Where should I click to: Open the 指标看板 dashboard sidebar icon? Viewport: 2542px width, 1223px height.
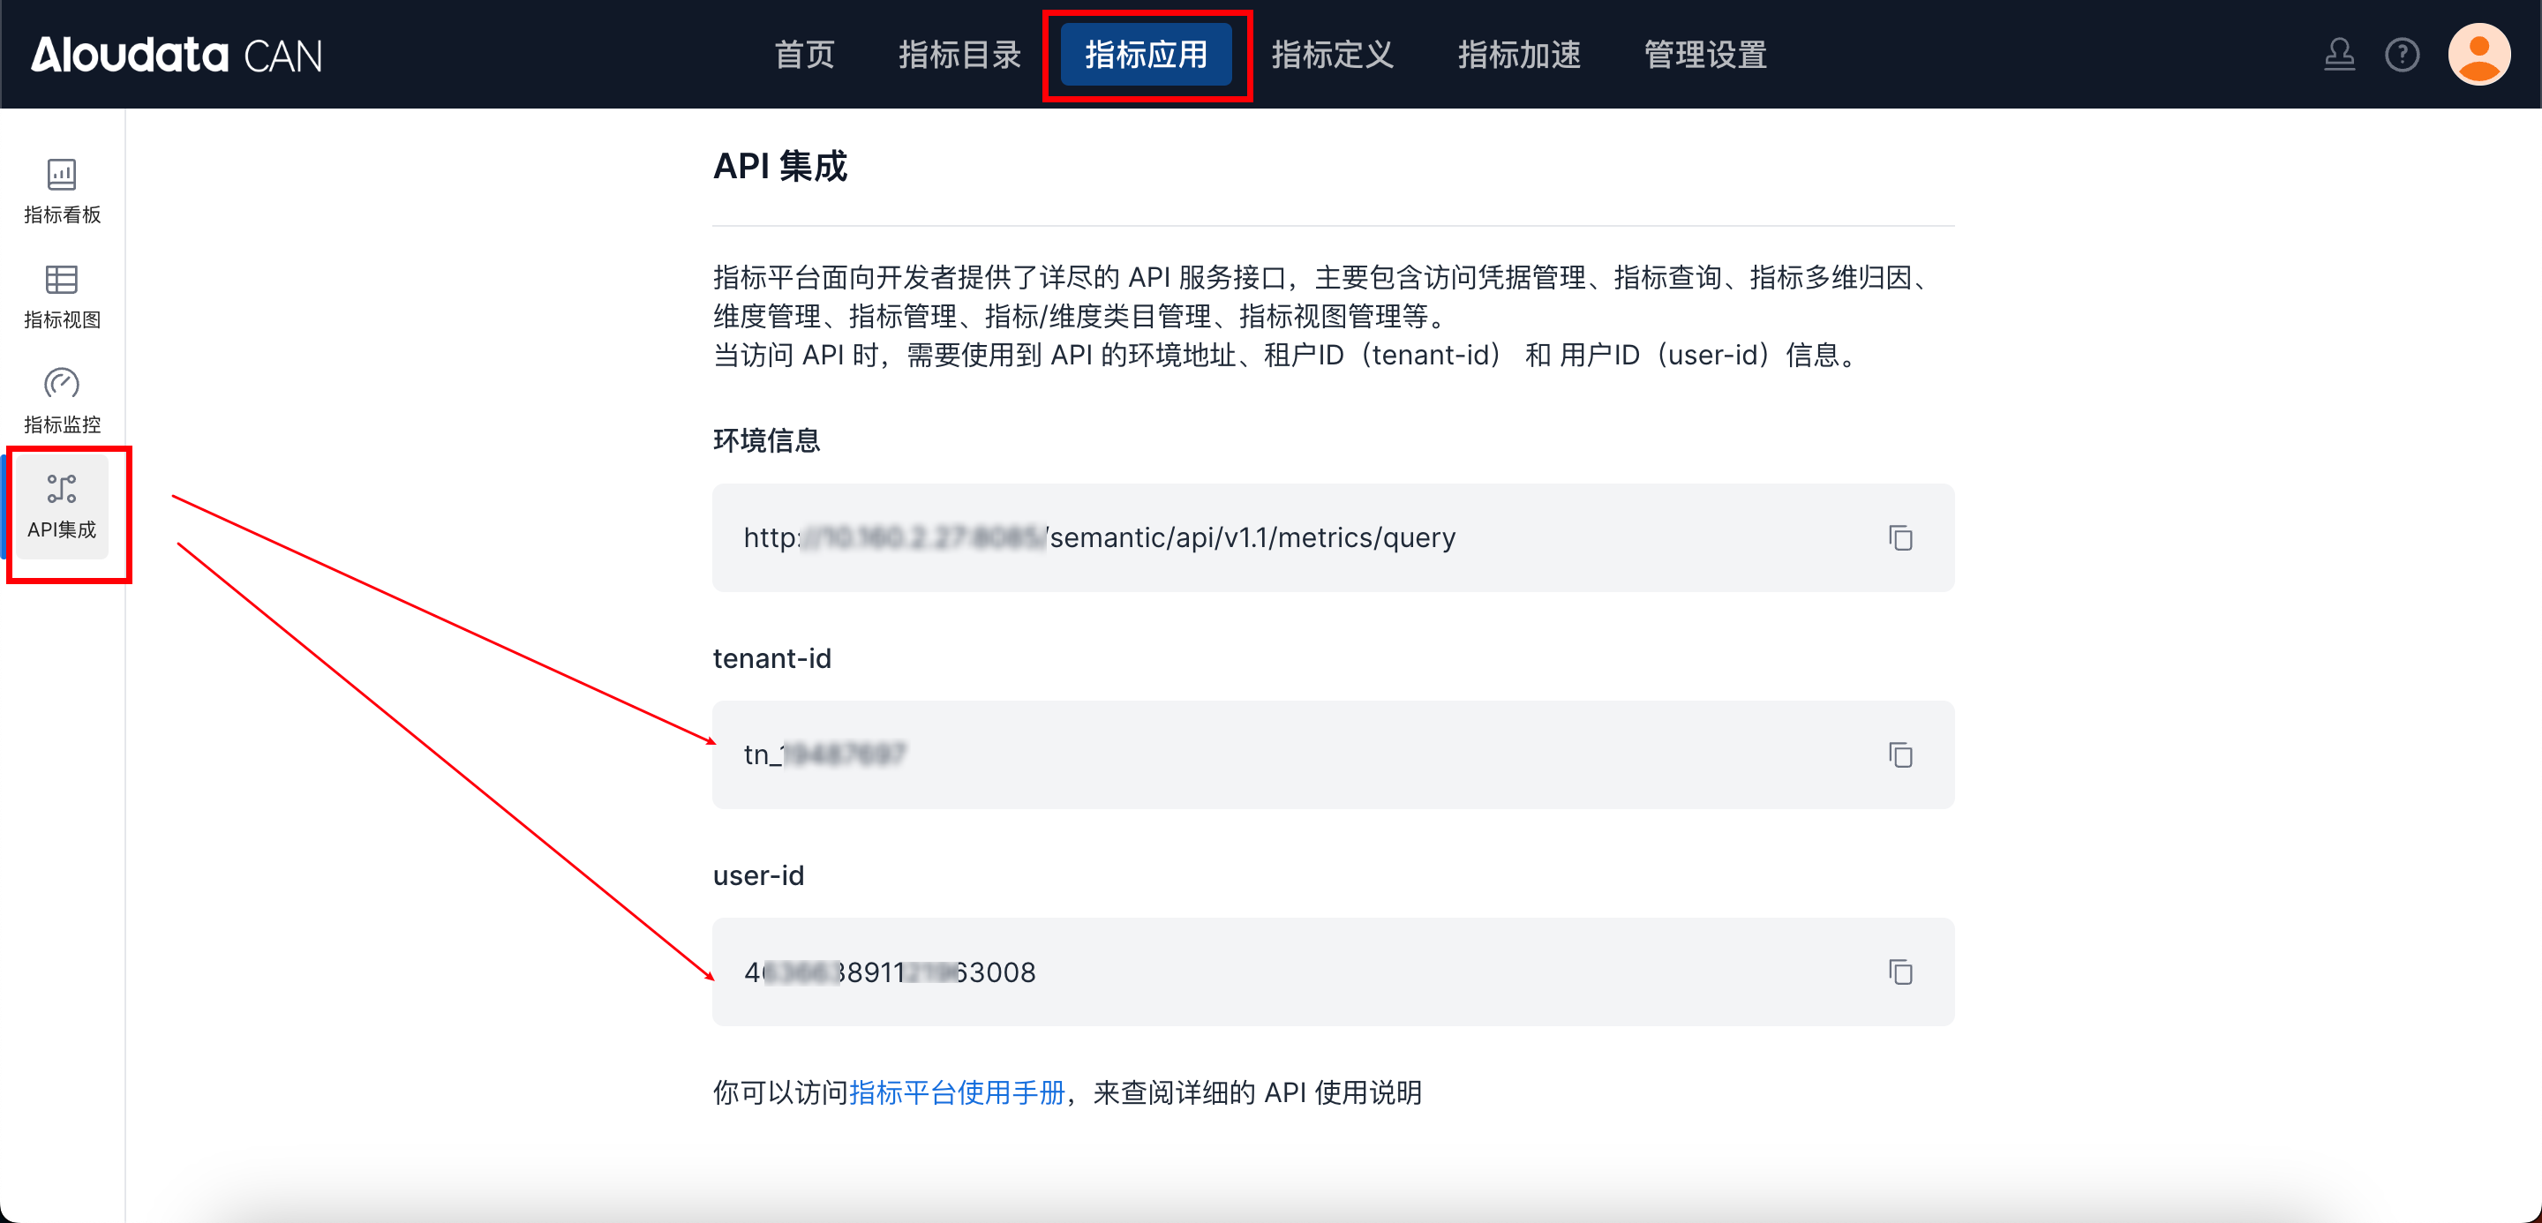point(61,191)
